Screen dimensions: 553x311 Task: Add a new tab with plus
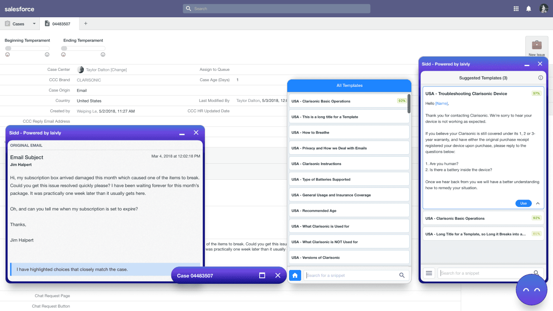(x=86, y=24)
